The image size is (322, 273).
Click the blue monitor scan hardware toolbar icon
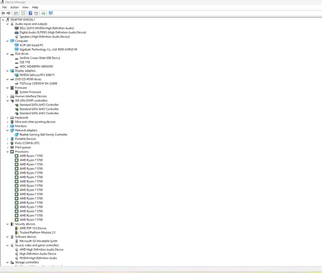51,14
